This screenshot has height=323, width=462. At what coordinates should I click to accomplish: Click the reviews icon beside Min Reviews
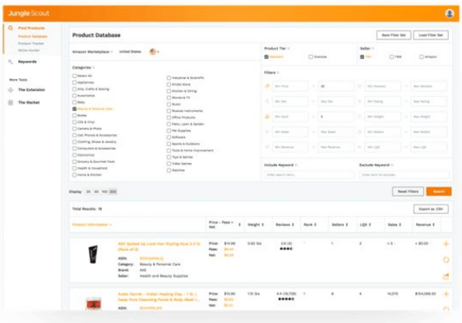(359, 86)
